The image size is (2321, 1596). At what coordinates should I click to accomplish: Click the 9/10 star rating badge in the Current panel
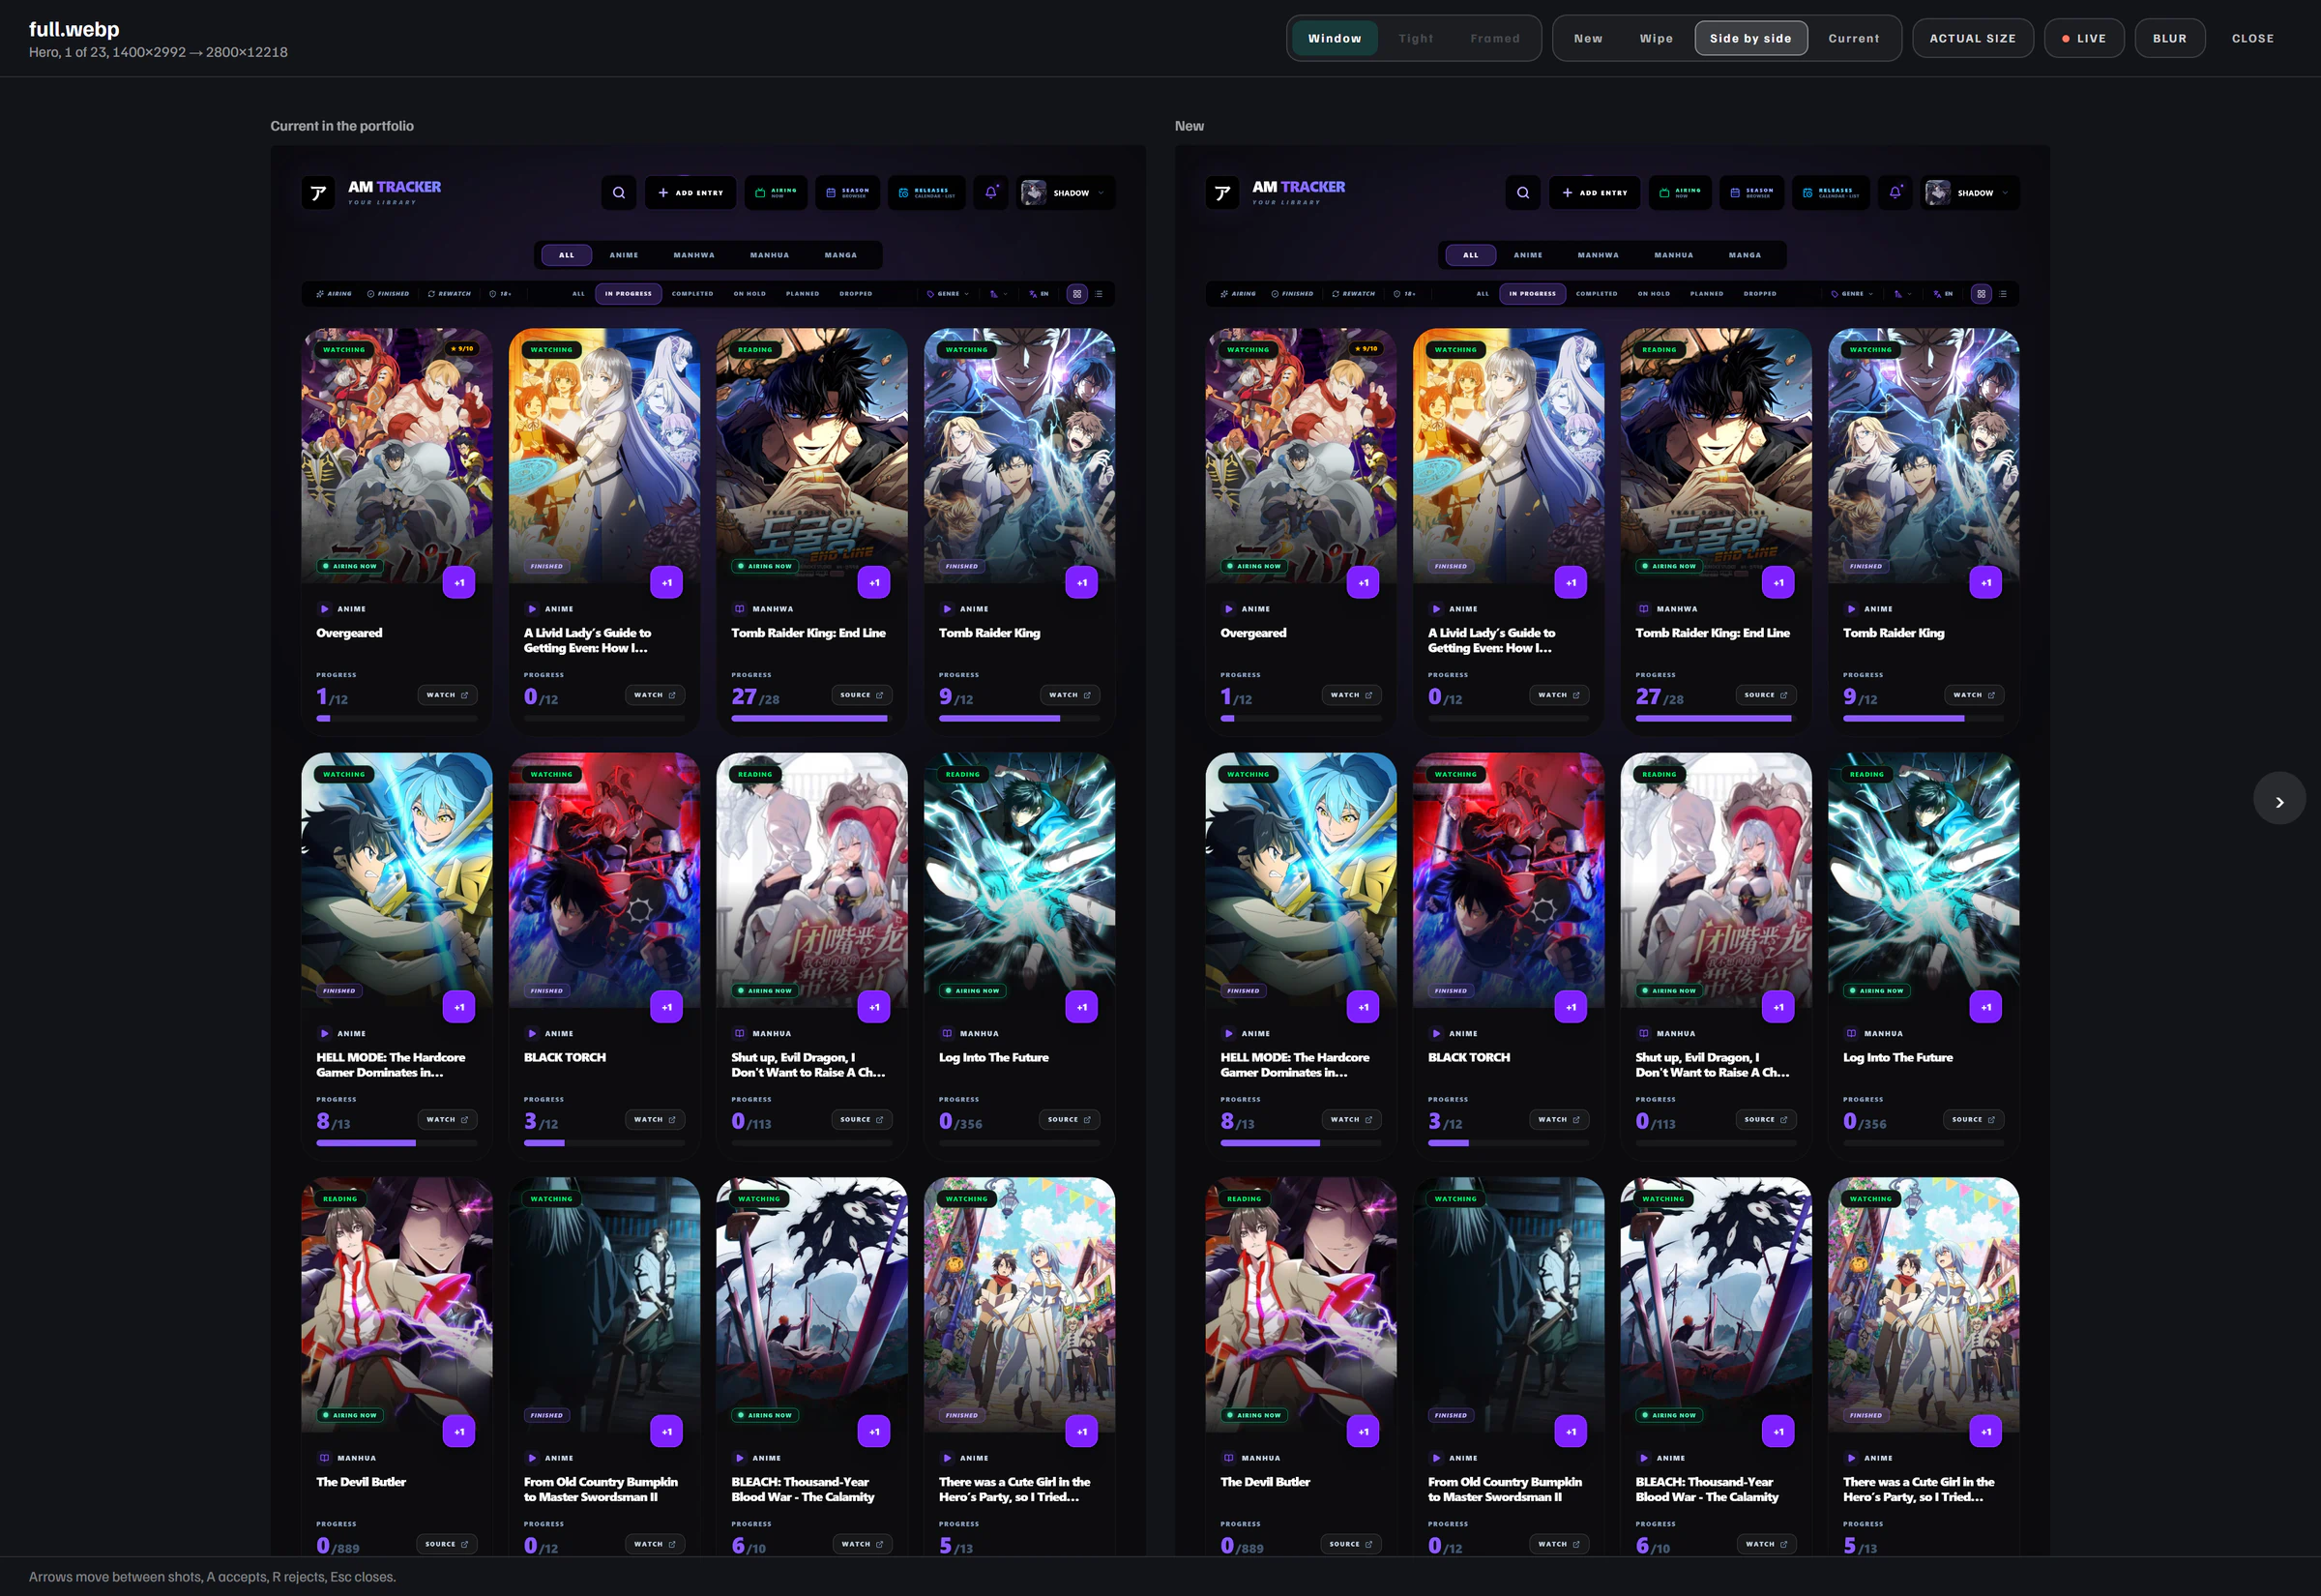pyautogui.click(x=463, y=349)
